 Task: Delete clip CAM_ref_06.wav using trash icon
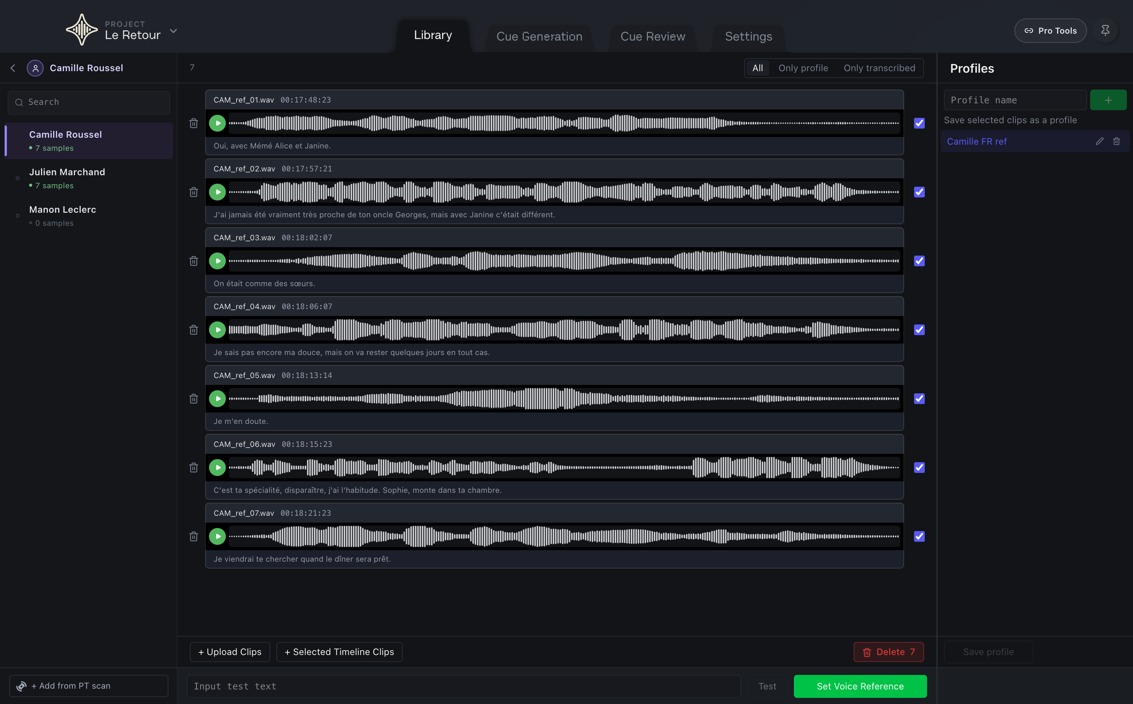194,468
